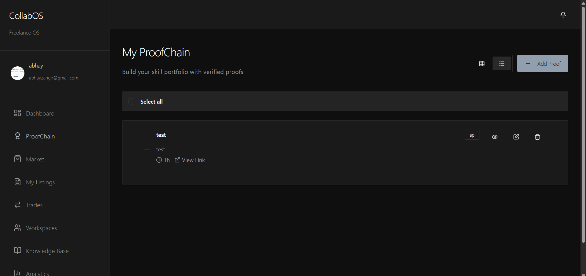The height and width of the screenshot is (276, 586).
Task: Click the Dashboard grid icon in sidebar
Action: [17, 113]
